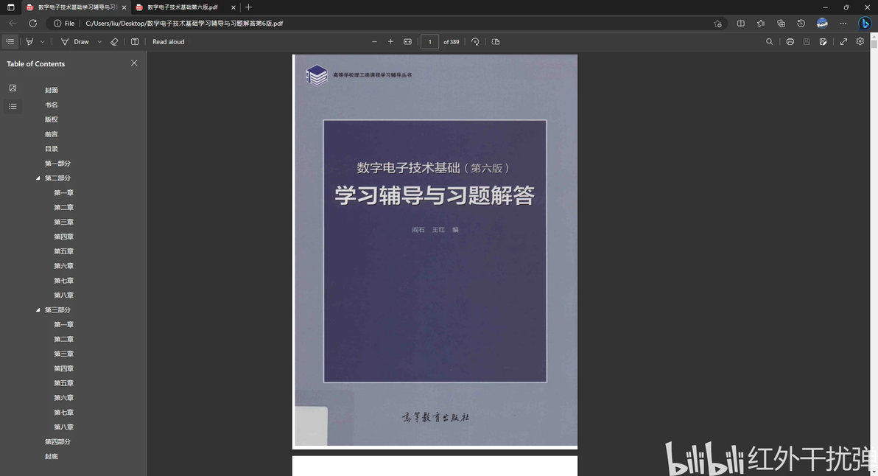The width and height of the screenshot is (878, 476).
Task: Enter full screen mode
Action: tap(843, 41)
